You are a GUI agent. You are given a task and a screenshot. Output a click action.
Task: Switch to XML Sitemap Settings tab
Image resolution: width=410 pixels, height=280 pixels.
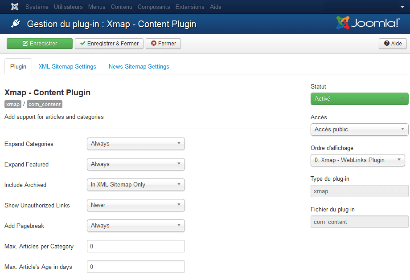coord(67,67)
